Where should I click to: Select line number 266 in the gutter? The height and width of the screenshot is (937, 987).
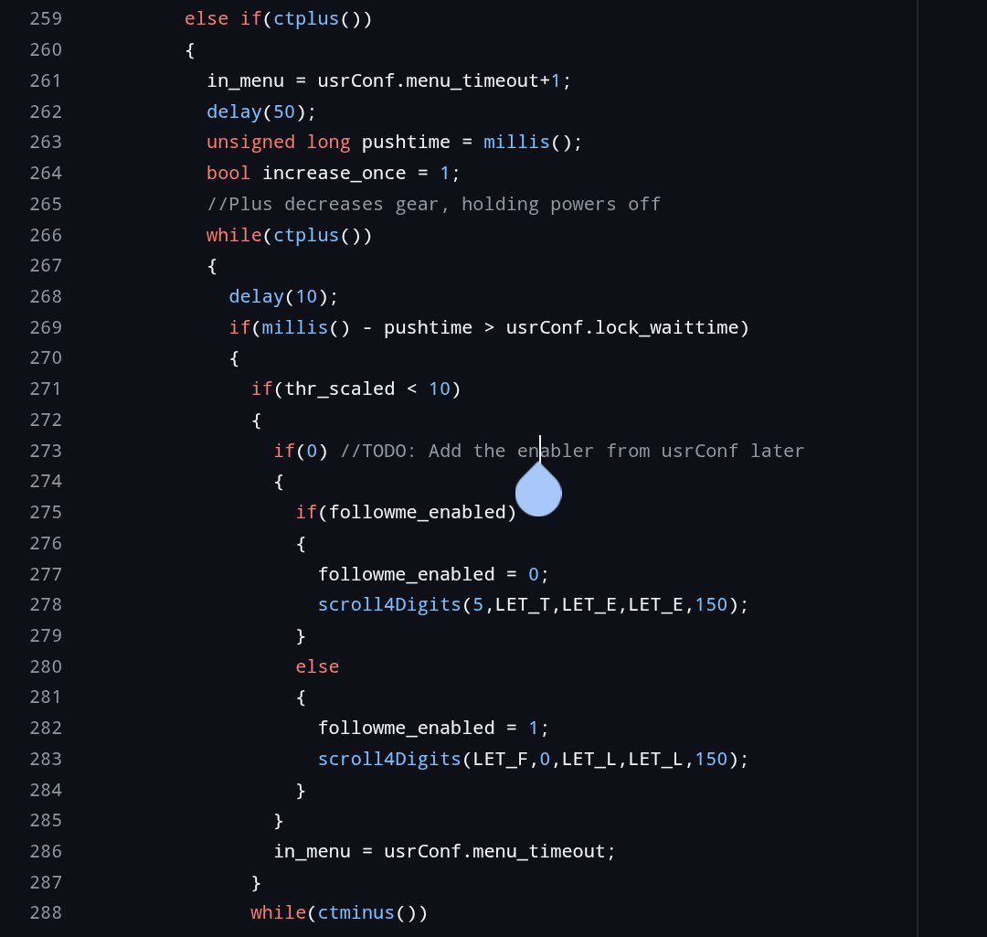click(45, 235)
